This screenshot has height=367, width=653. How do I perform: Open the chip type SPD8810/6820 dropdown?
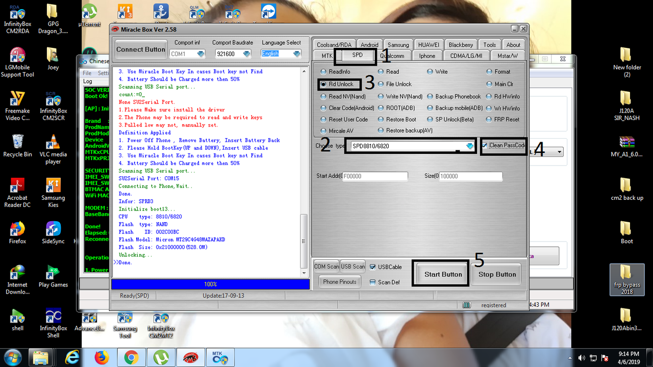click(x=413, y=146)
